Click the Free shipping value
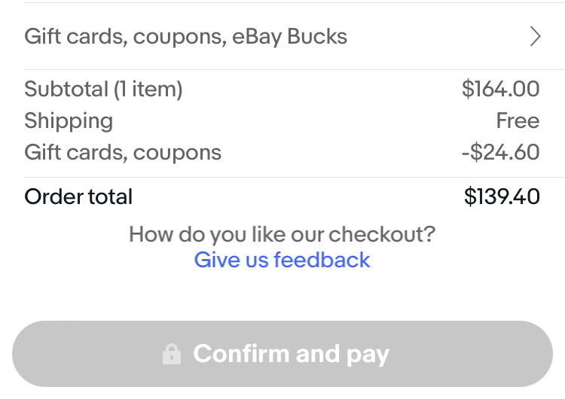The height and width of the screenshot is (399, 565). [518, 120]
